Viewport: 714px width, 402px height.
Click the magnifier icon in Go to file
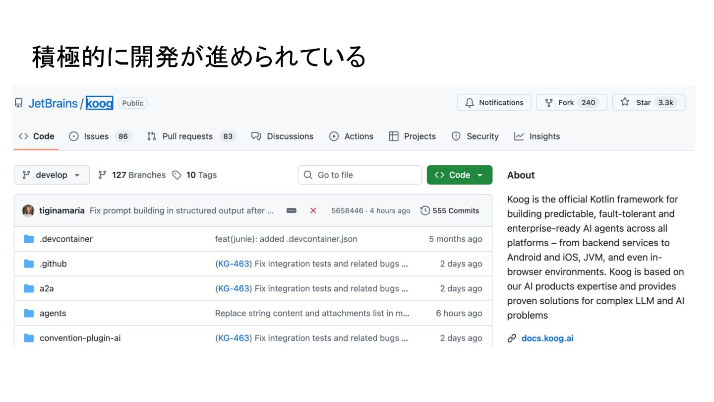[308, 175]
